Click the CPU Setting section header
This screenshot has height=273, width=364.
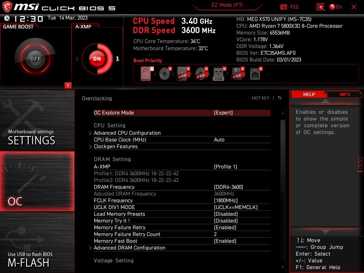(109, 125)
